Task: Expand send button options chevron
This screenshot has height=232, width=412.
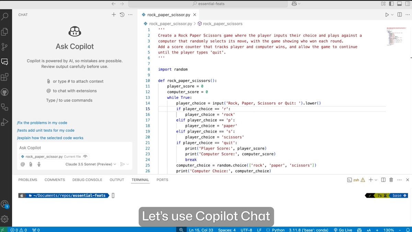Action: pyautogui.click(x=128, y=164)
